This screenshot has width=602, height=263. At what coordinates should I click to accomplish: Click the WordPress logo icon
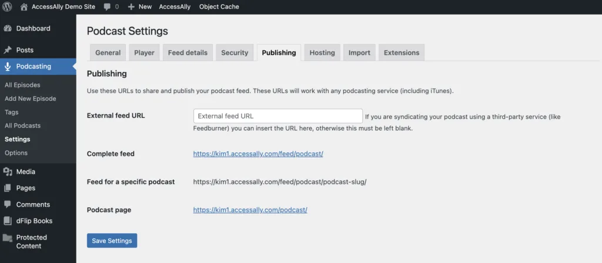(7, 6)
